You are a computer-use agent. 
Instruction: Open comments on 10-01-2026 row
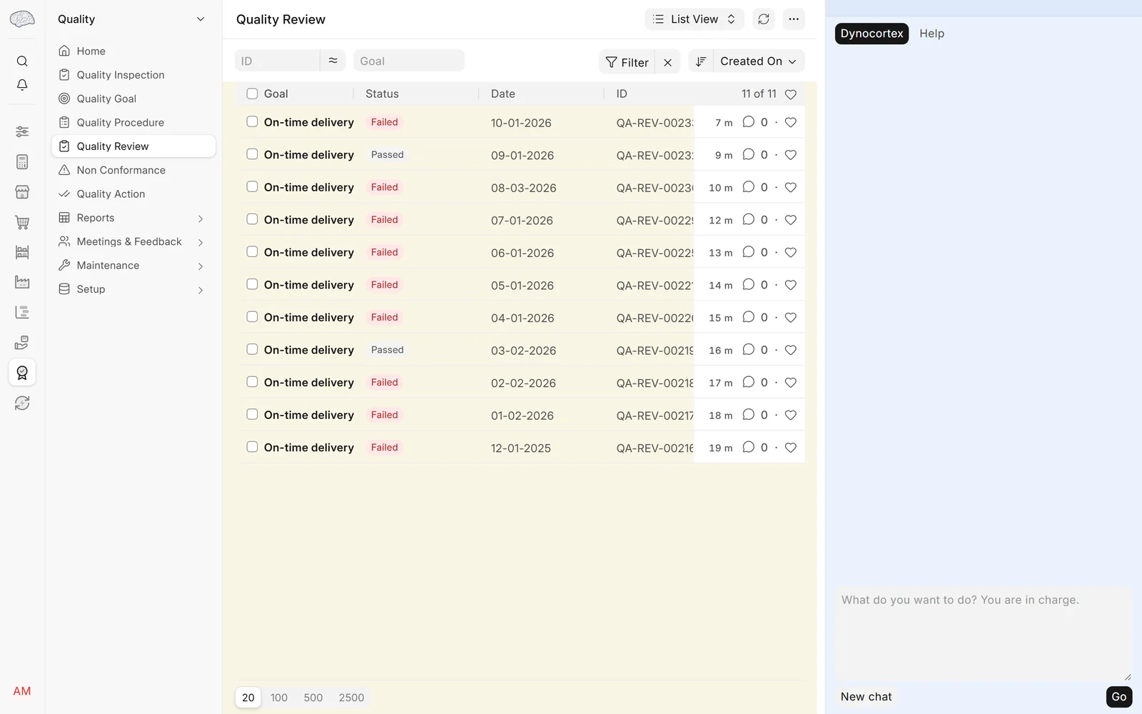pyautogui.click(x=748, y=122)
